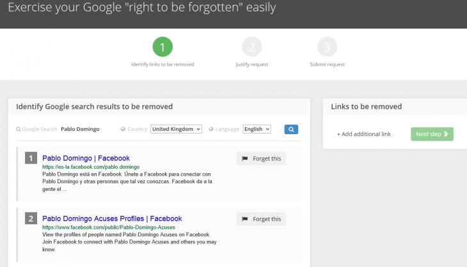467x267 pixels.
Task: Open Pablo Domingo Acuses Profiles result link
Action: (x=112, y=218)
